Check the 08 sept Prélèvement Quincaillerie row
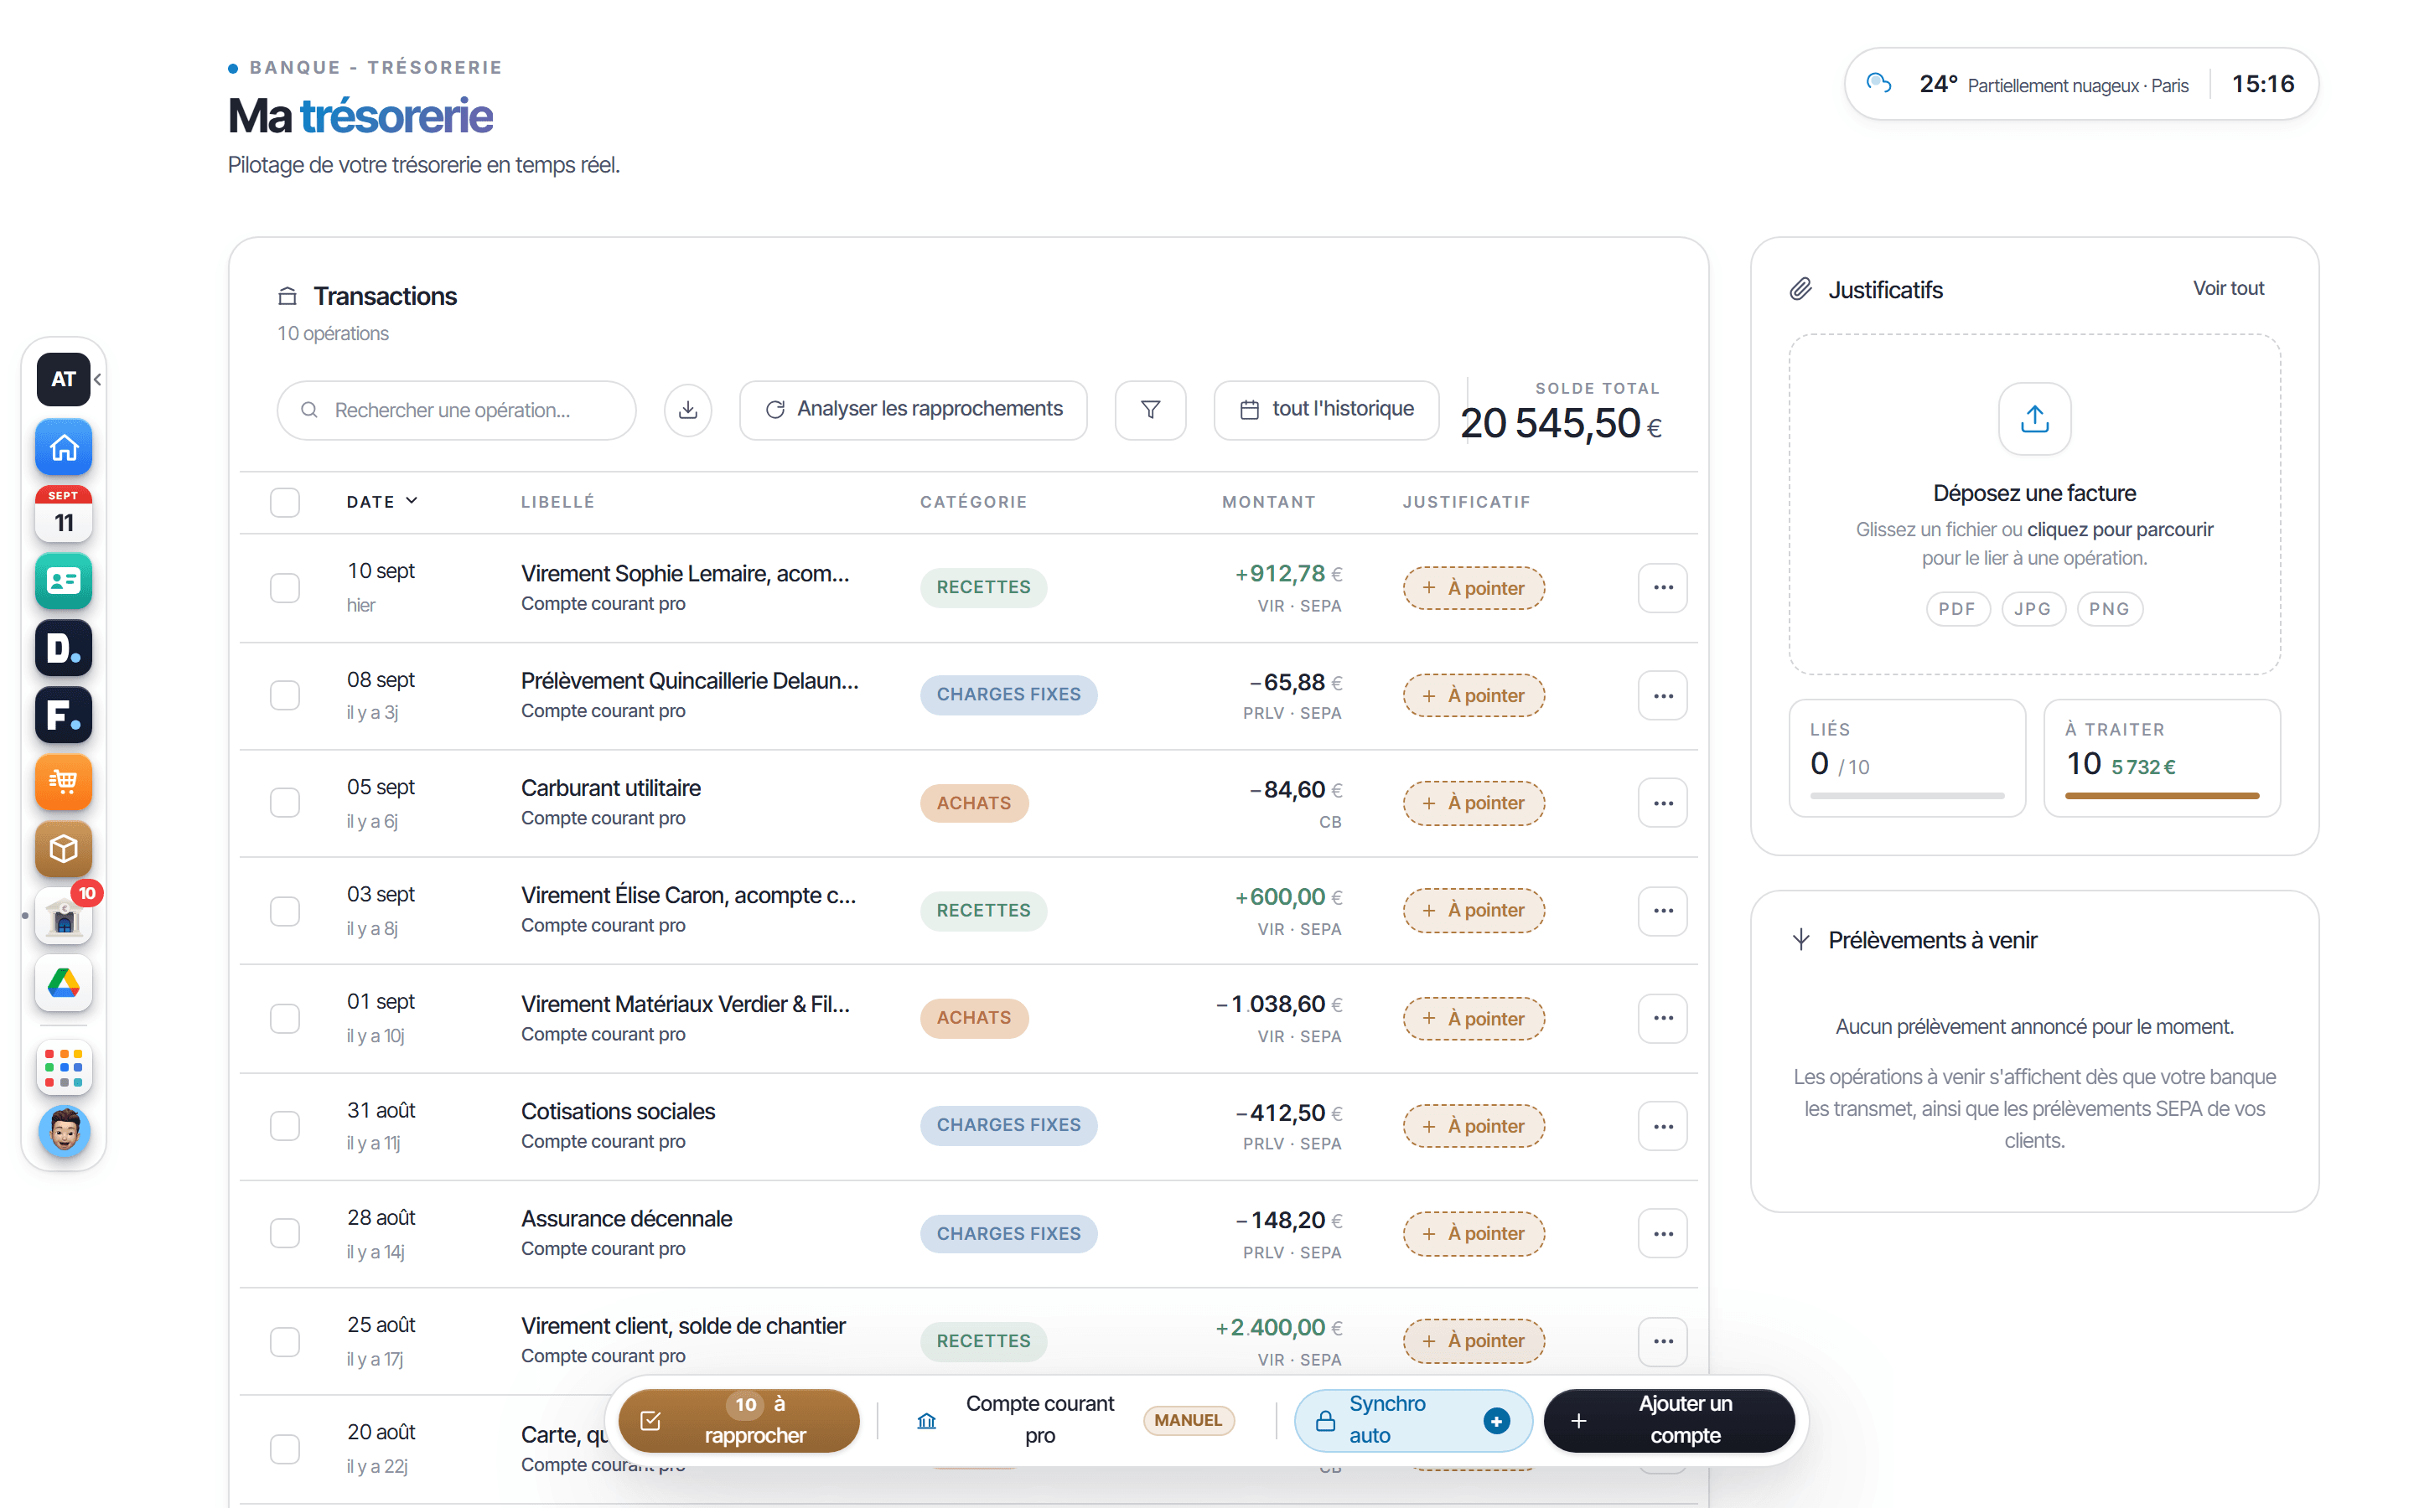 (285, 695)
